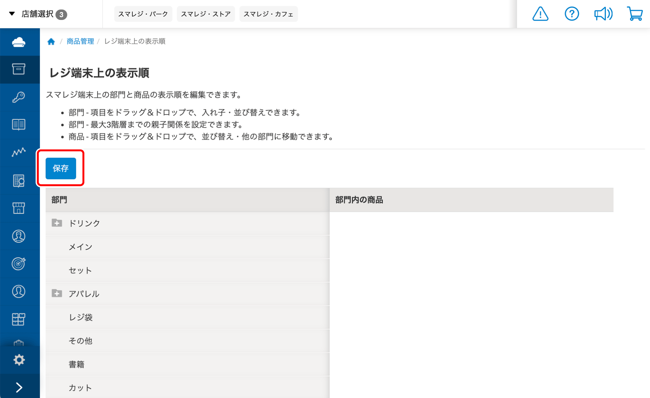Open the product management box icon
The image size is (650, 398).
click(19, 69)
